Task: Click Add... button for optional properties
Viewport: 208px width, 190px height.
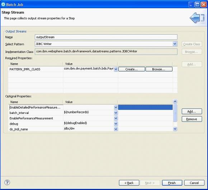Action: pyautogui.click(x=192, y=111)
